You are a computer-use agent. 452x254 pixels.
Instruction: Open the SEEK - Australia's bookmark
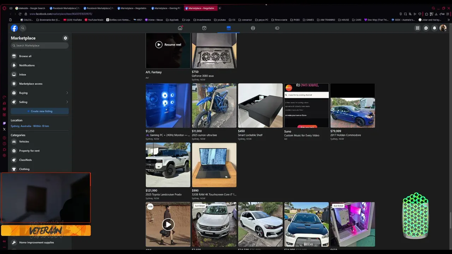point(403,20)
